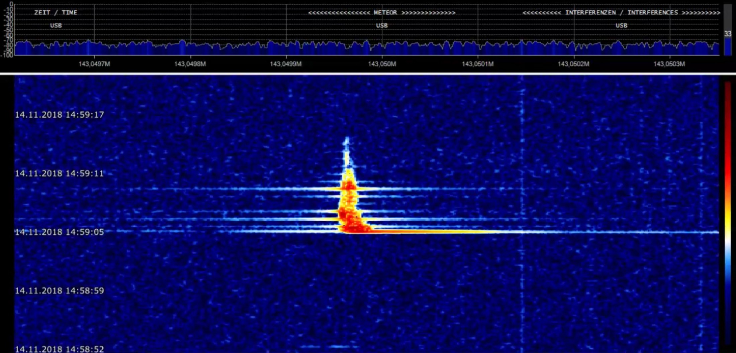Click the USB label under INTERFERENCES
The height and width of the screenshot is (353, 736).
pos(621,25)
